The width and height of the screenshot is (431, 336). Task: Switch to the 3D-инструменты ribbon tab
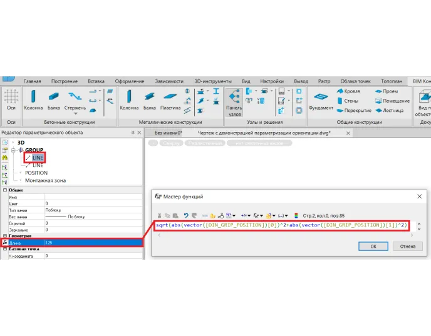[213, 81]
